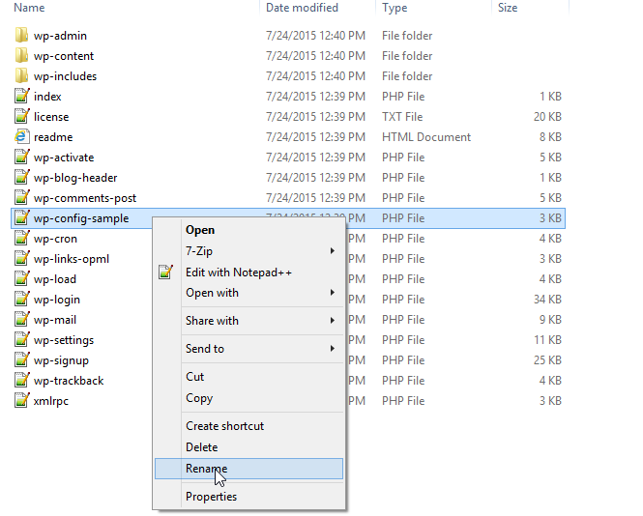Expand the Send to submenu arrow
Screen dimensions: 643x516
coord(333,349)
